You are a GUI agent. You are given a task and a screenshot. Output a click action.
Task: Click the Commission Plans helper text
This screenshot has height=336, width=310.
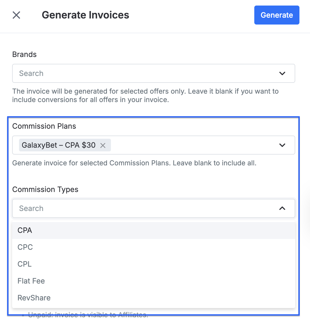(x=134, y=163)
